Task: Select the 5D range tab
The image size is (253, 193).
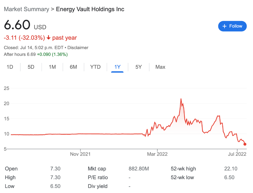Action: (31, 67)
